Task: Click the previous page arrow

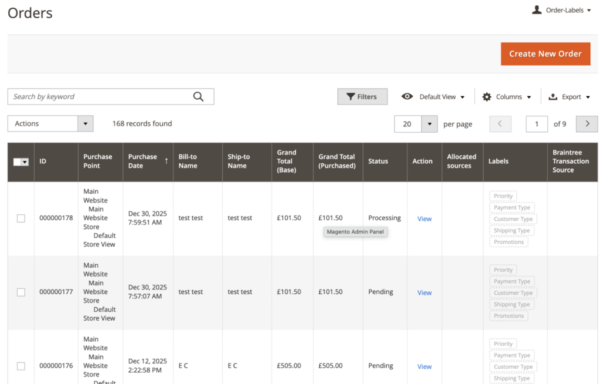Action: click(x=500, y=124)
